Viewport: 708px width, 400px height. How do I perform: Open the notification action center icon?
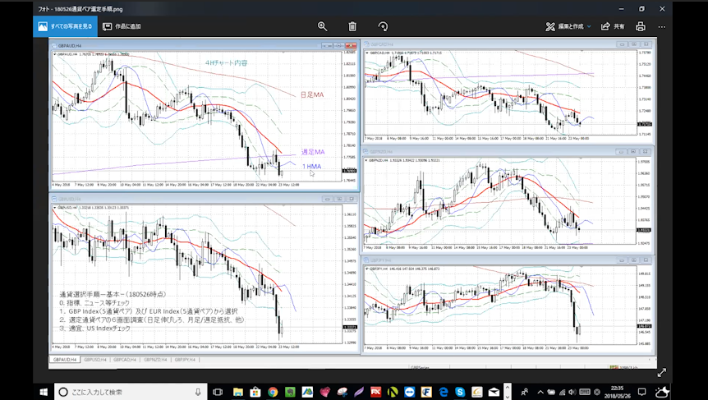(x=641, y=392)
